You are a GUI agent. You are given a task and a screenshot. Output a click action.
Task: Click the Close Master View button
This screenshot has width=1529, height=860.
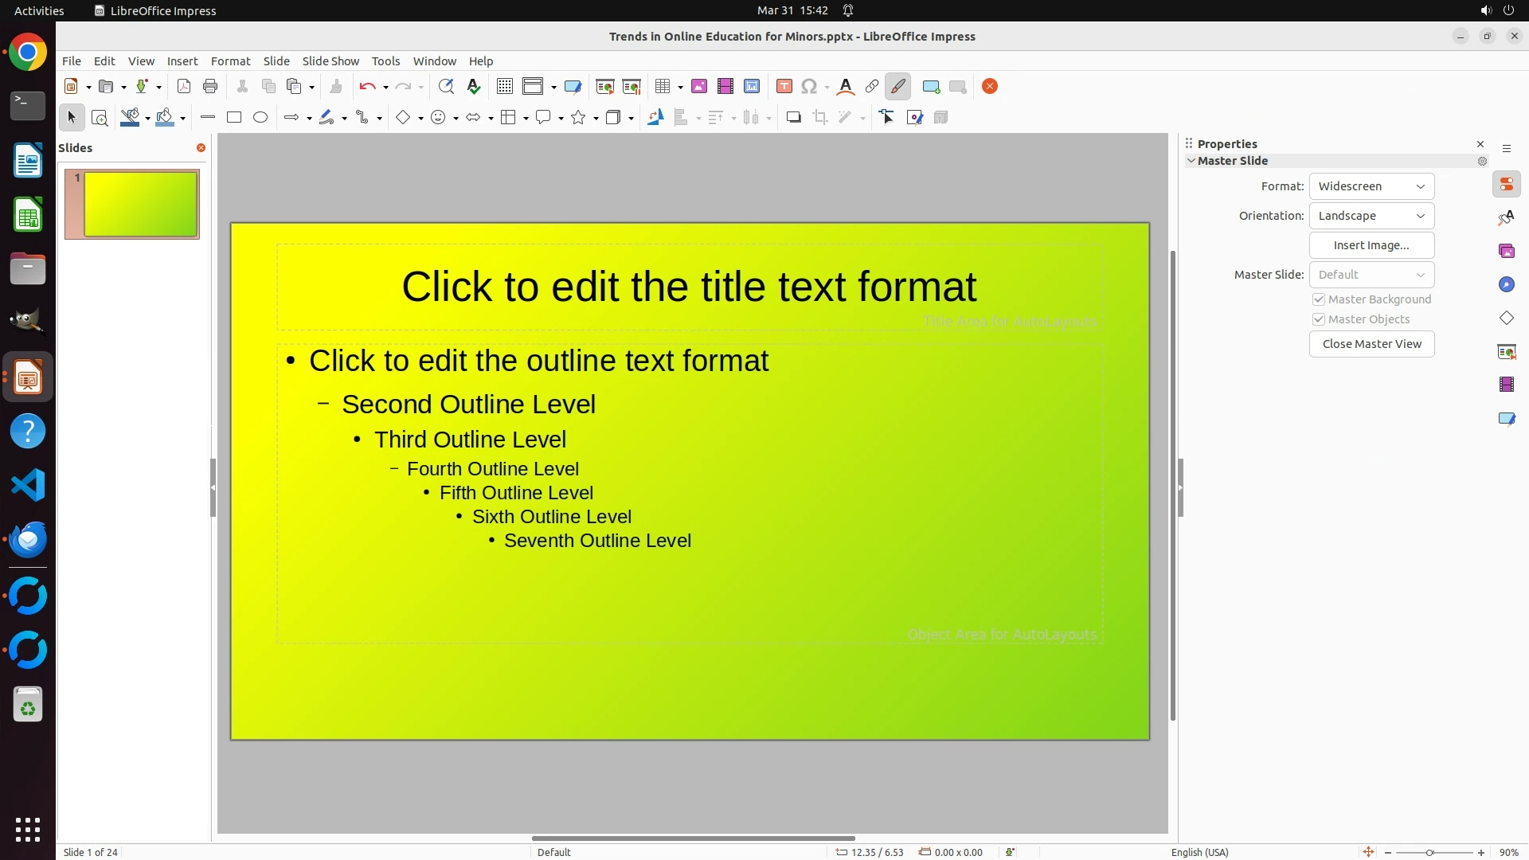click(x=1371, y=344)
